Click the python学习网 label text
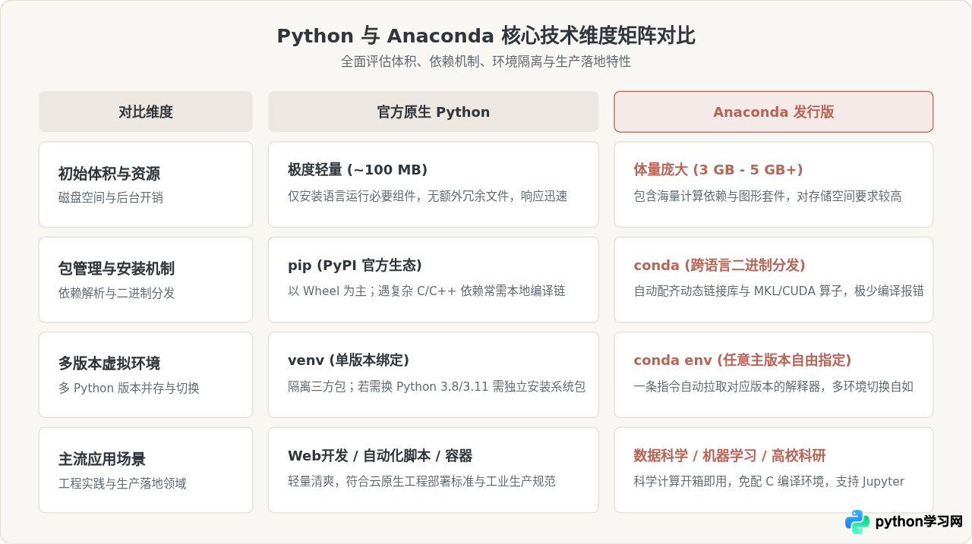This screenshot has width=972, height=544. [x=919, y=522]
